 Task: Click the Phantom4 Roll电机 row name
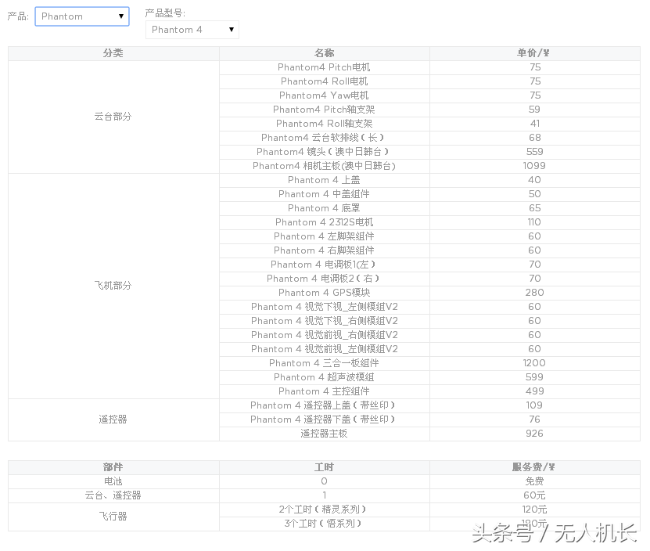[324, 81]
